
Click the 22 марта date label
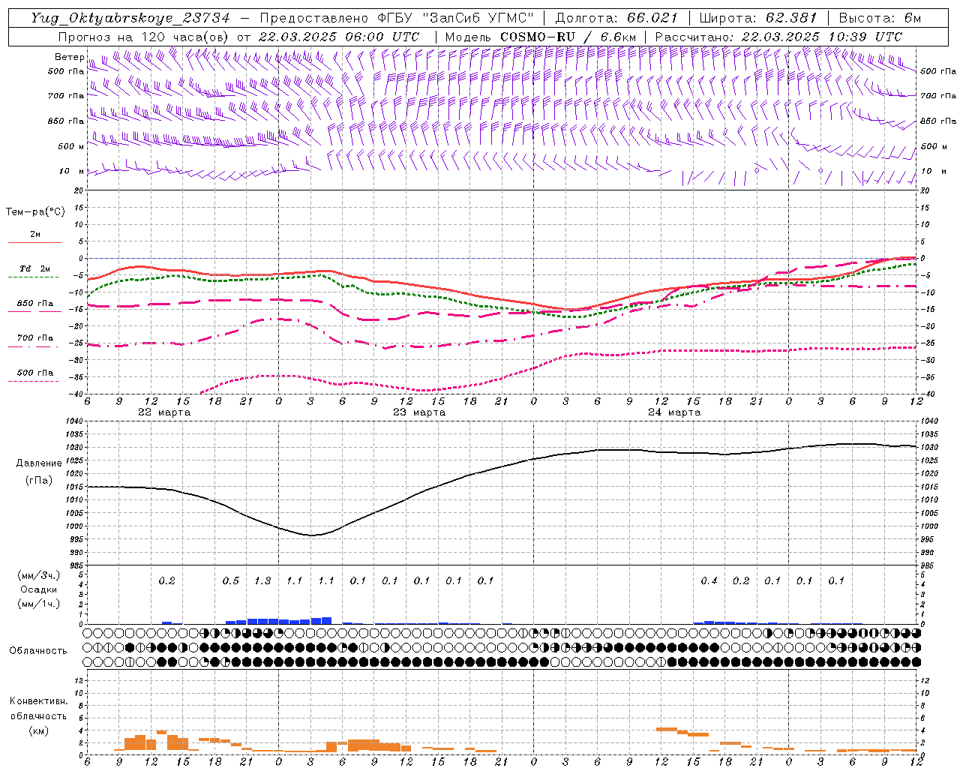click(164, 412)
